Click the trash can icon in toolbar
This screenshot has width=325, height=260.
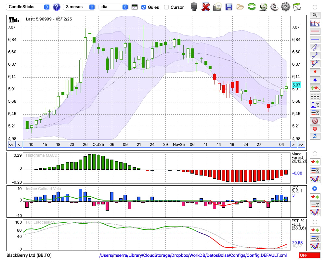(194, 7)
